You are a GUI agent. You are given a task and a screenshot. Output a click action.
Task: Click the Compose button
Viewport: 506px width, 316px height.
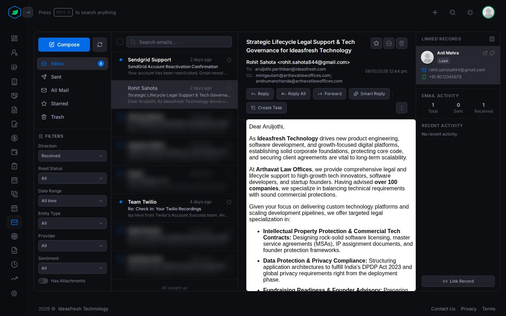pyautogui.click(x=64, y=45)
